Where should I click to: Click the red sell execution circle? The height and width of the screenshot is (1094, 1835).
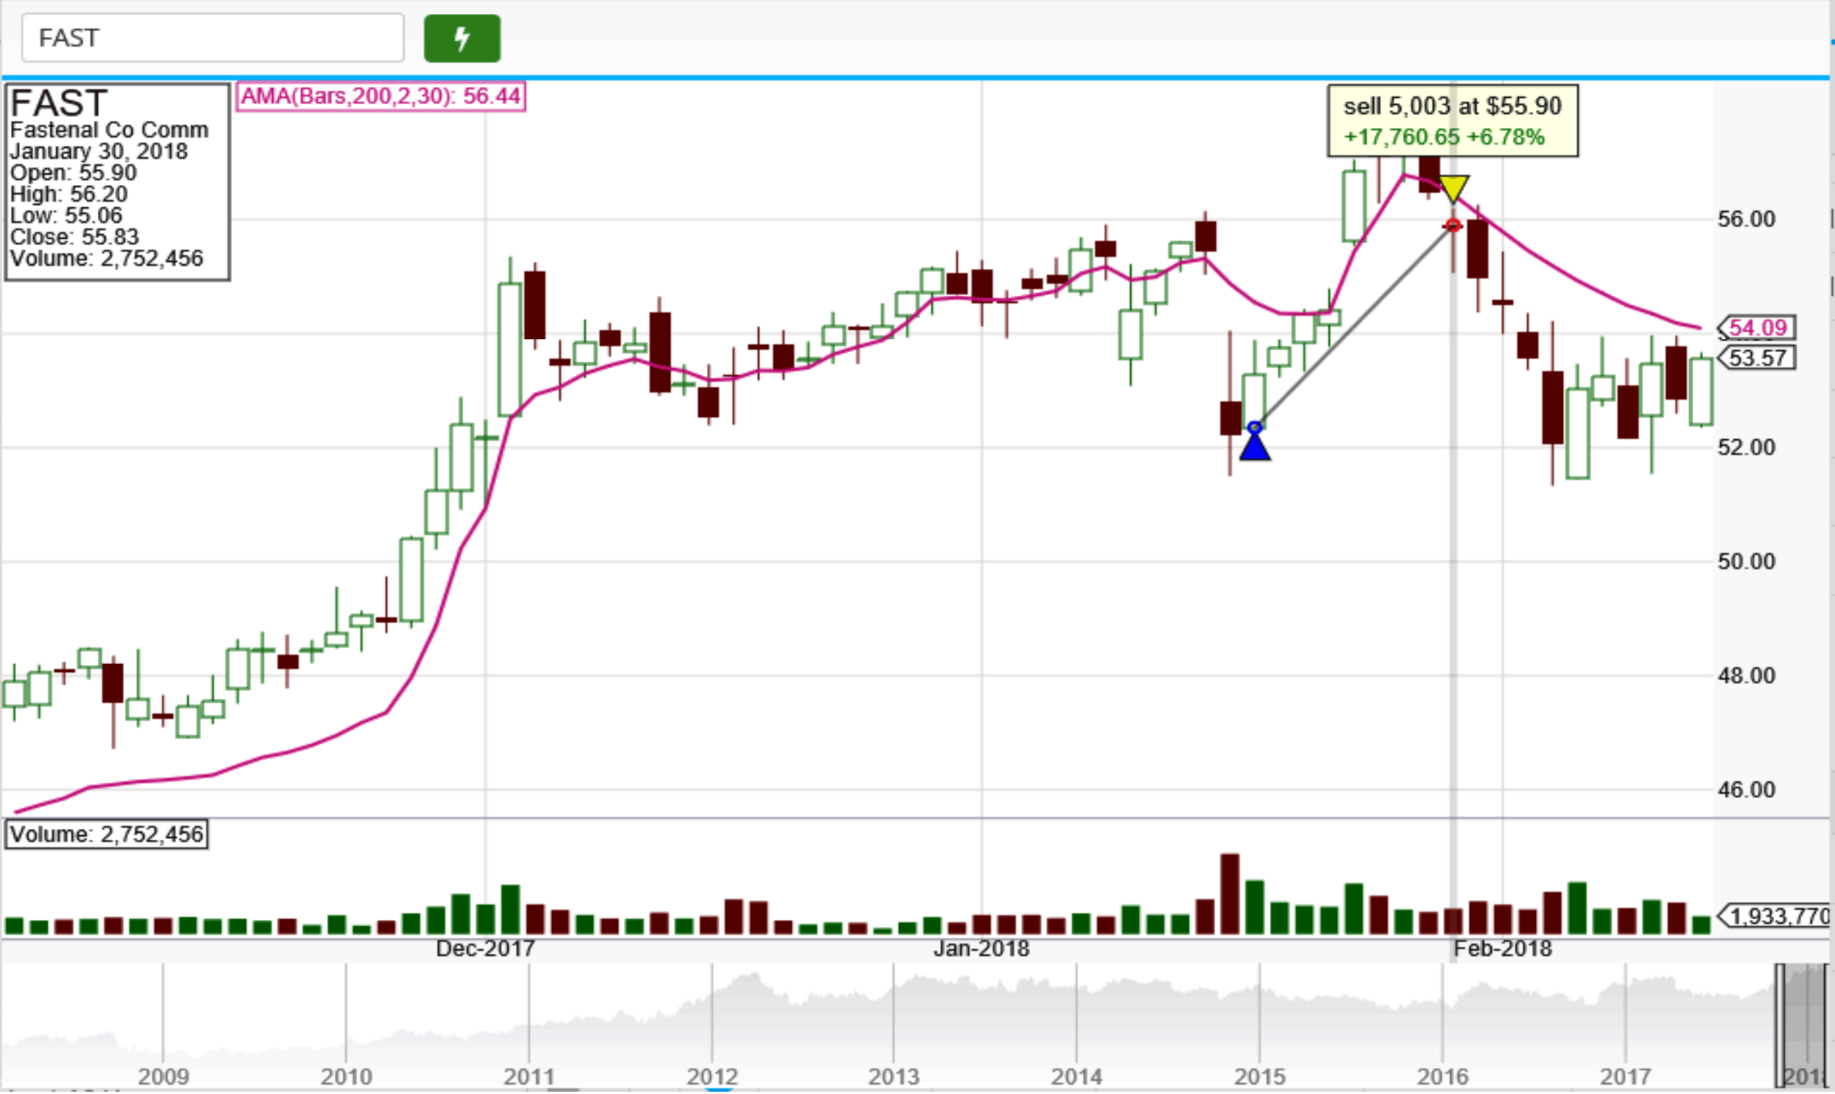[x=1453, y=225]
